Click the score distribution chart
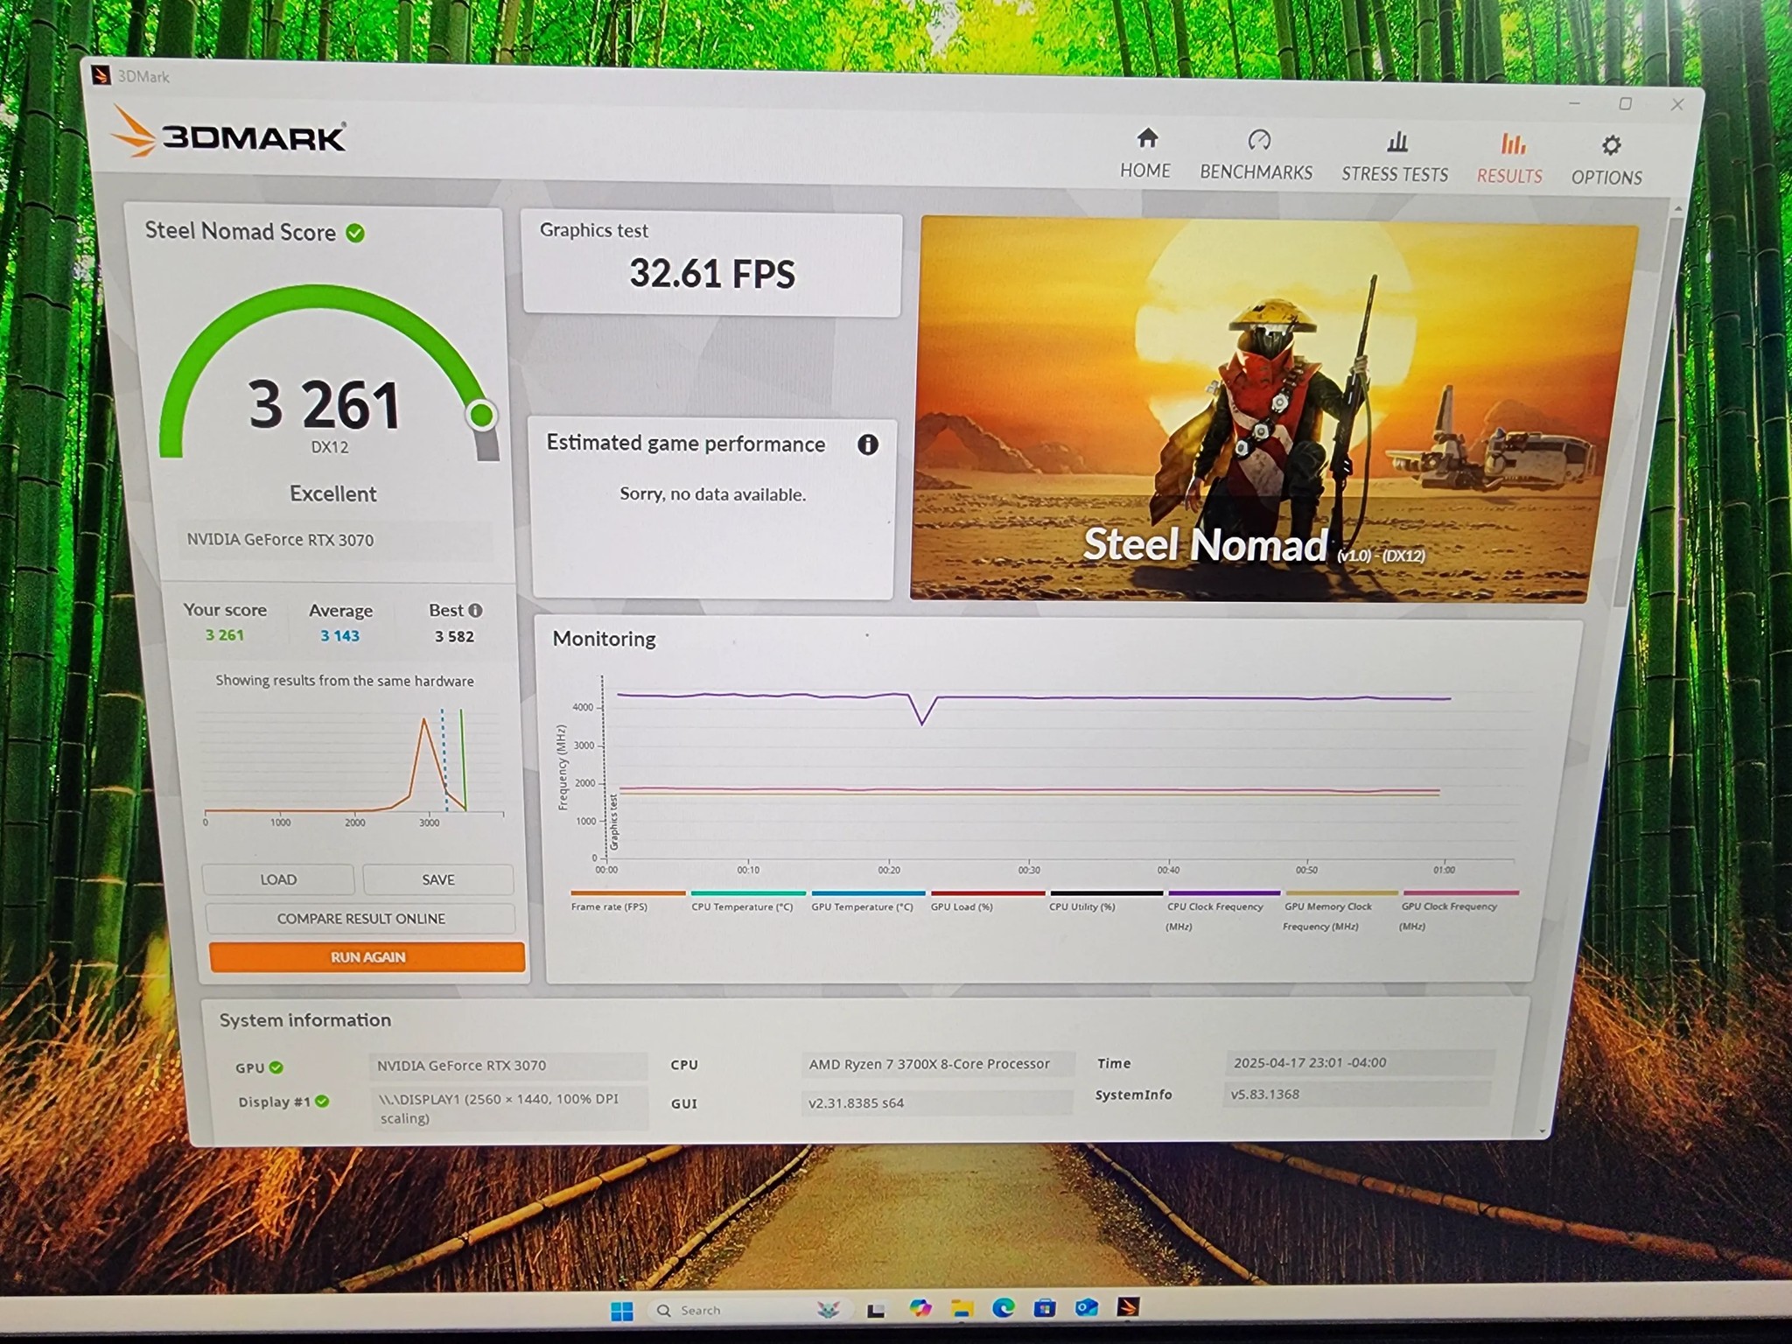The height and width of the screenshot is (1344, 1792). 353,766
